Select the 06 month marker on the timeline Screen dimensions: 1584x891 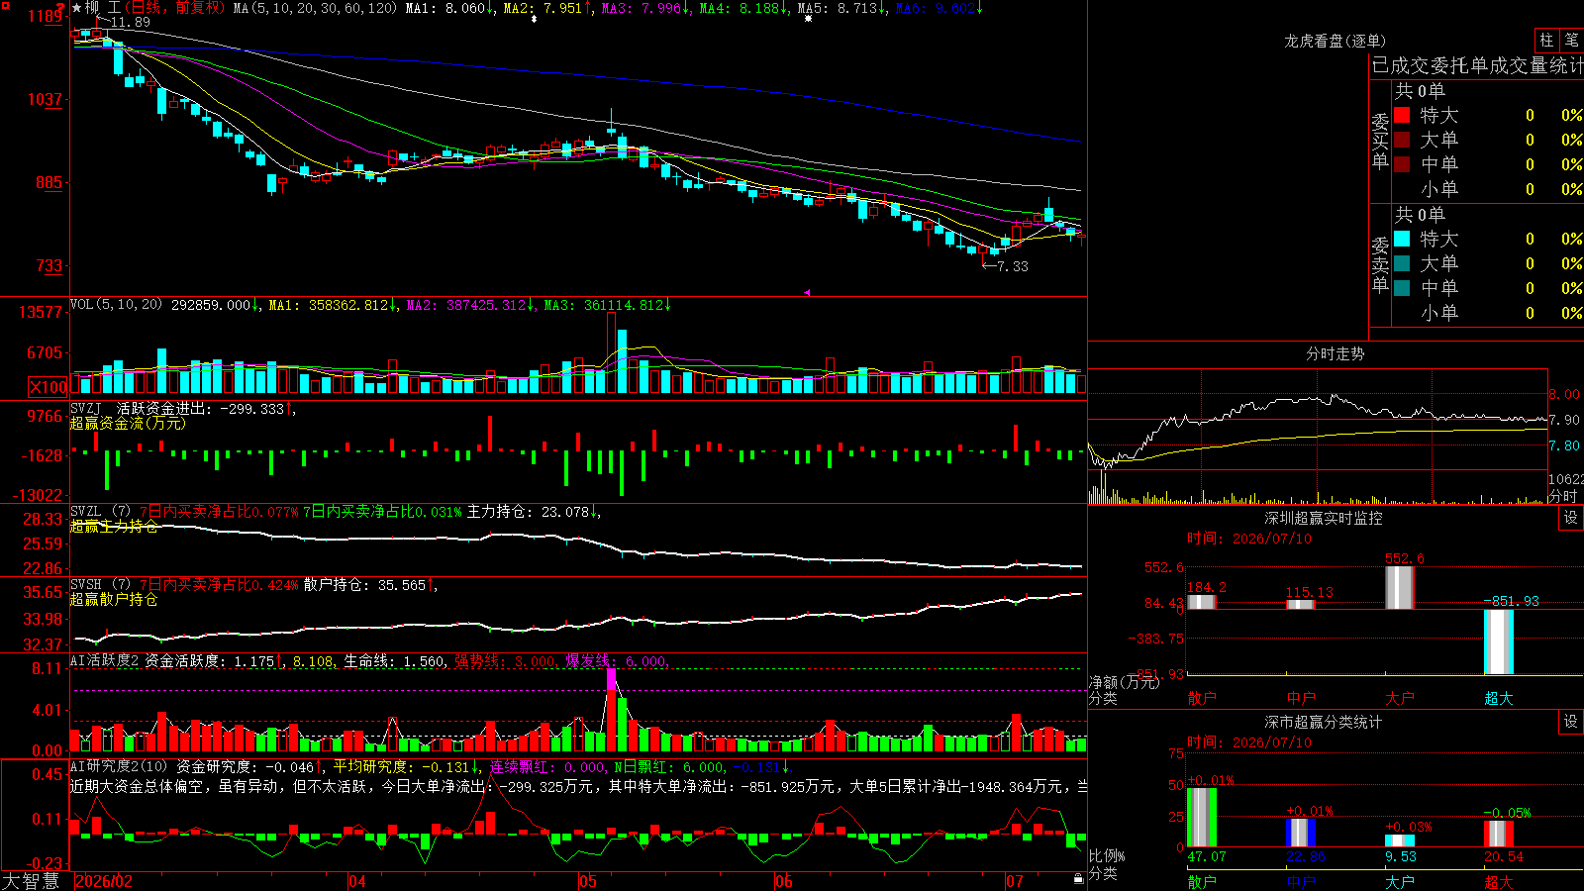784,881
